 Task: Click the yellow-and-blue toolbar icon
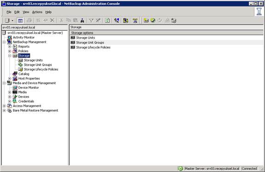(126, 21)
